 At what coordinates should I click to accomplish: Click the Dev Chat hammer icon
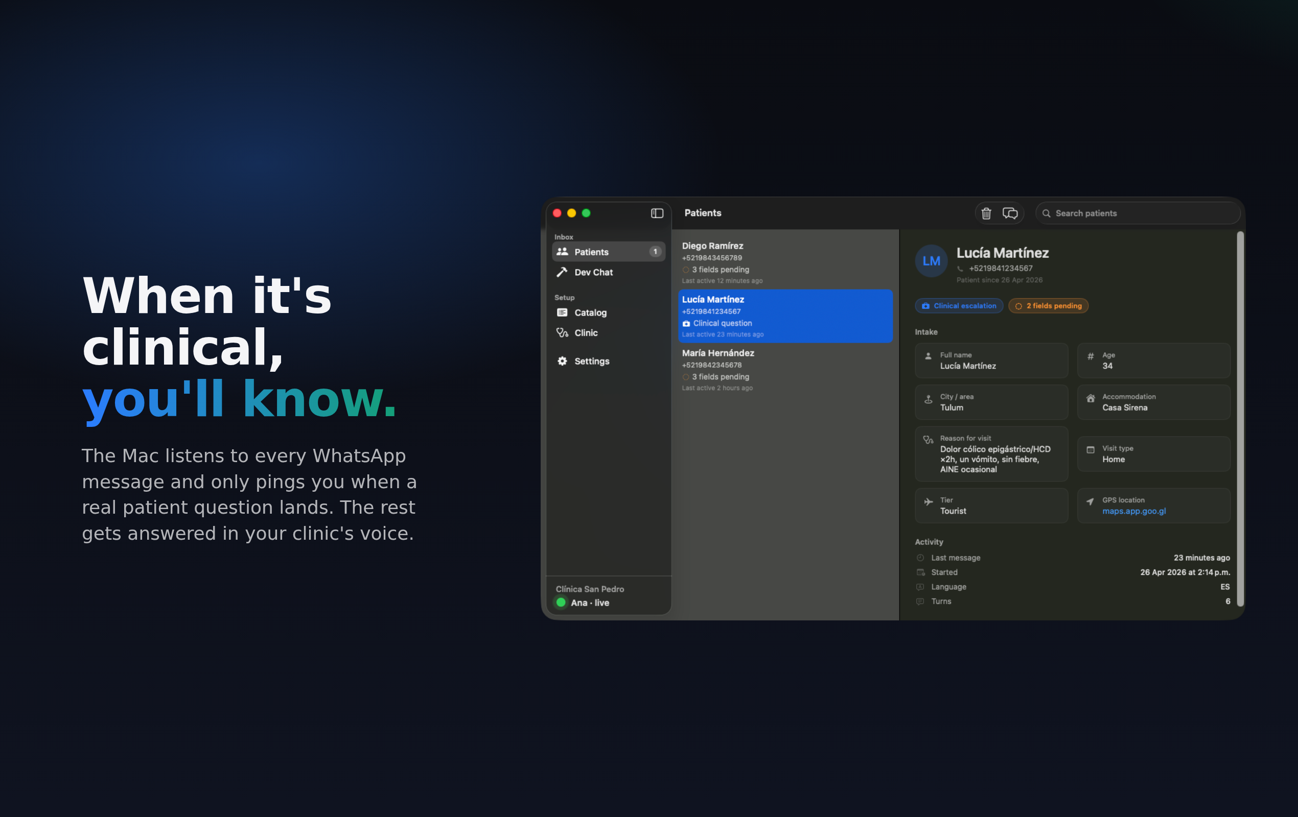[562, 272]
